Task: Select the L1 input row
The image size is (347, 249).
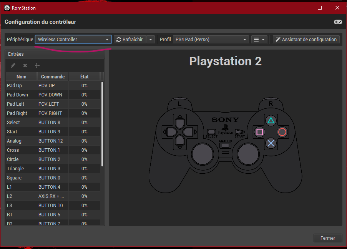Action: point(53,187)
